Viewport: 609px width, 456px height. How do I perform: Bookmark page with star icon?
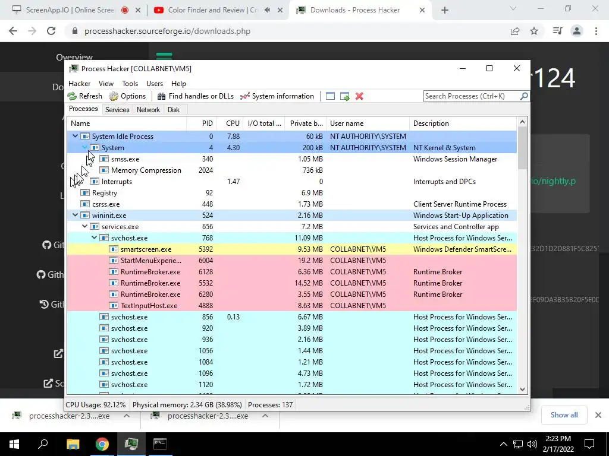(x=534, y=31)
